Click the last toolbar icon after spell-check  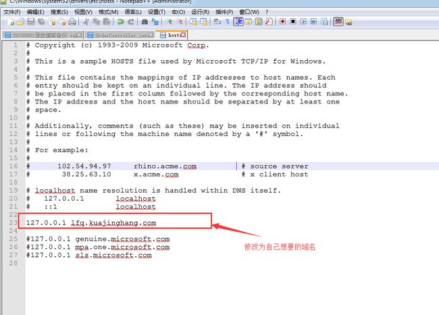point(348,22)
